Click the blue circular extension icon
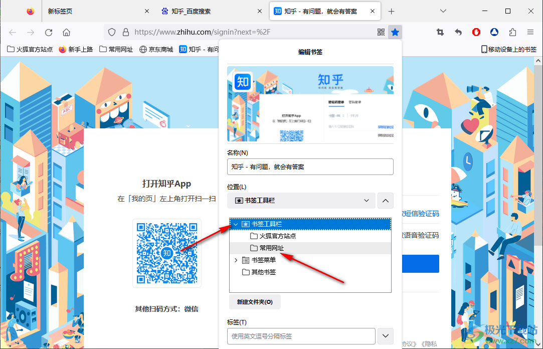Viewport: 543px width, 349px height. click(494, 32)
